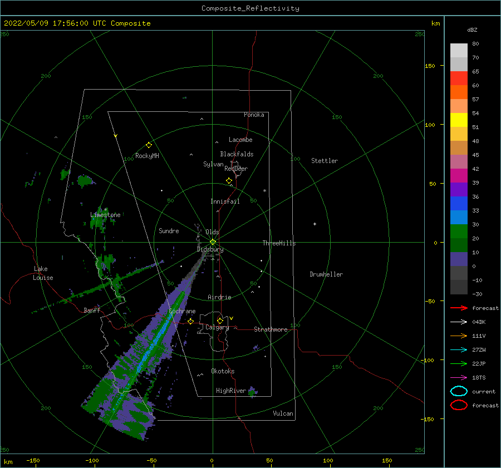Image resolution: width=501 pixels, height=468 pixels.
Task: Click the Blackfalds city label
Action: coord(237,154)
